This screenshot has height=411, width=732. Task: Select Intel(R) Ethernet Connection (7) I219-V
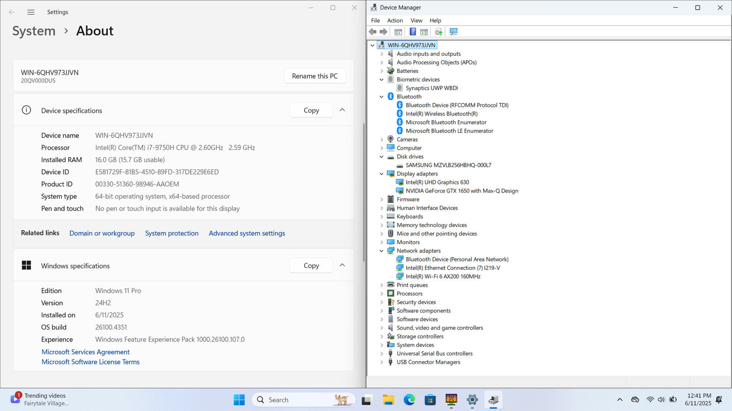[452, 268]
